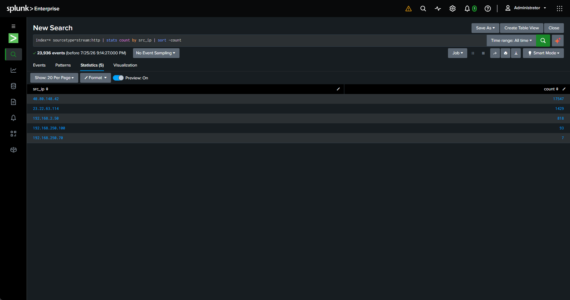The image size is (570, 300).
Task: Click count value 1429
Action: [x=560, y=109]
